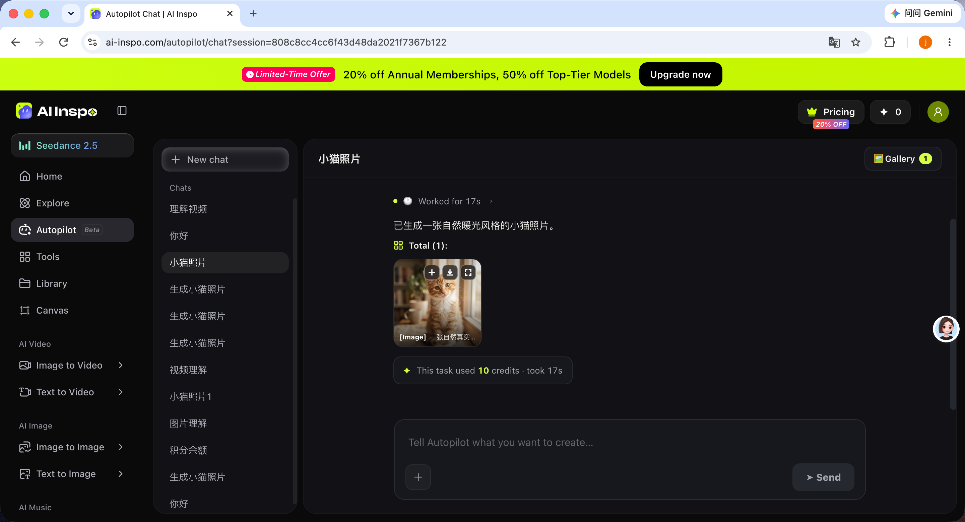The image size is (965, 522).
Task: Expand the Text to Video submenu
Action: 120,392
